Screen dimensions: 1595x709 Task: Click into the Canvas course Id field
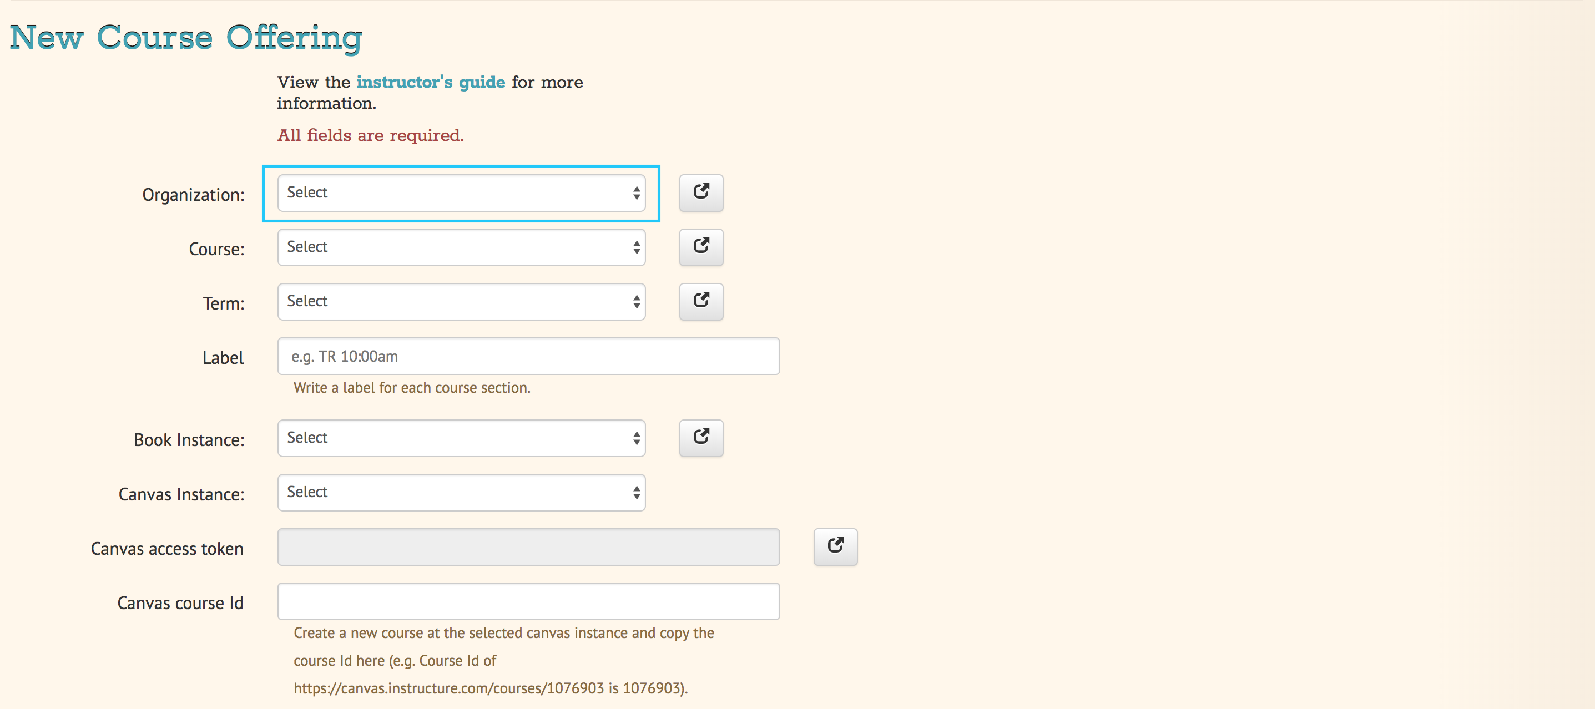coord(528,601)
